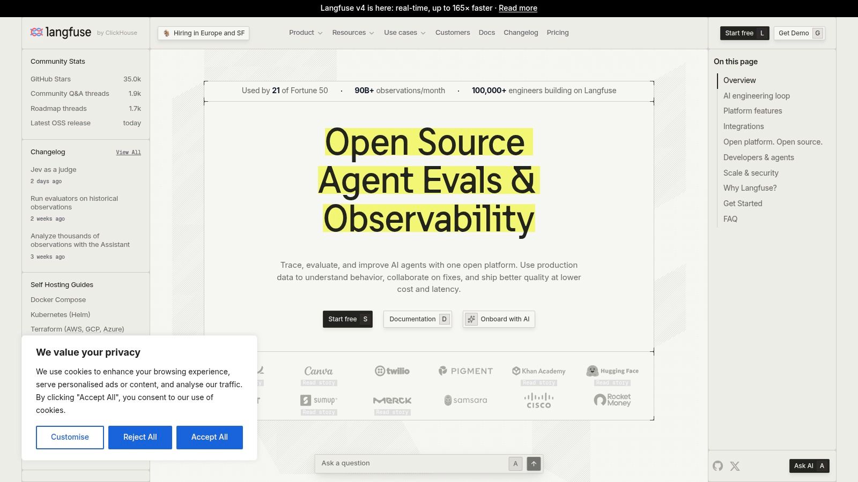Click the Khan Academy logo
The image size is (858, 482).
[538, 371]
